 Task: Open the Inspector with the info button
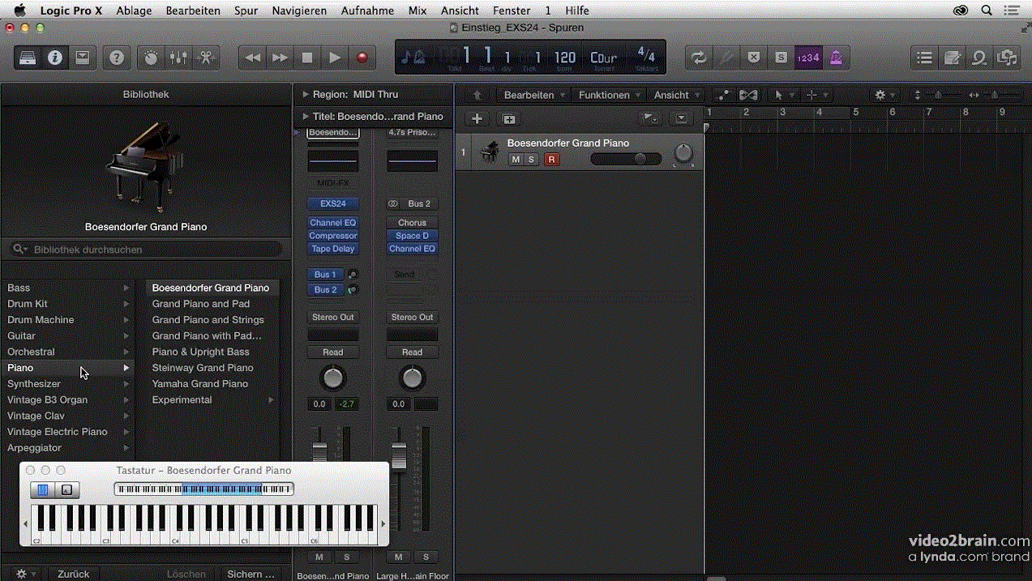(x=55, y=58)
